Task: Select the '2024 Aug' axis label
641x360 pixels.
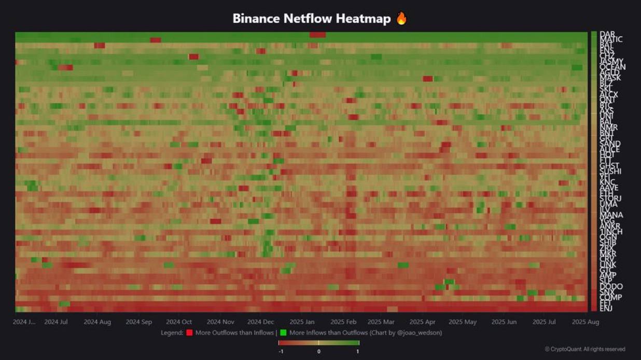Action: pos(97,322)
